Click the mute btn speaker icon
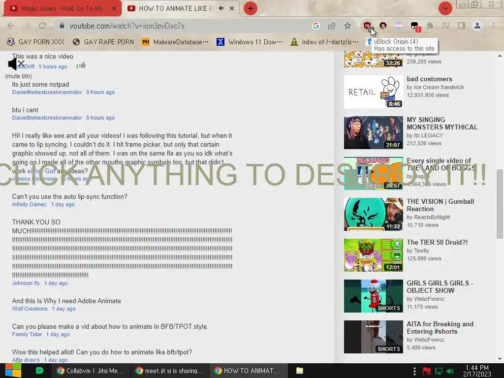Image resolution: width=504 pixels, height=378 pixels. 16,64
